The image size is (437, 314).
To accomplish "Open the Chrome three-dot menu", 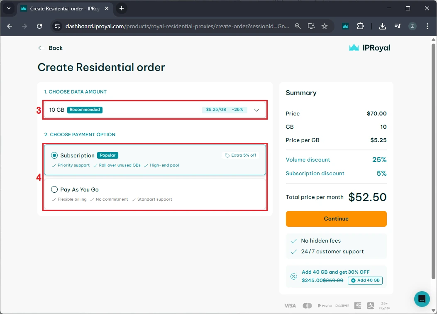I will (x=427, y=26).
